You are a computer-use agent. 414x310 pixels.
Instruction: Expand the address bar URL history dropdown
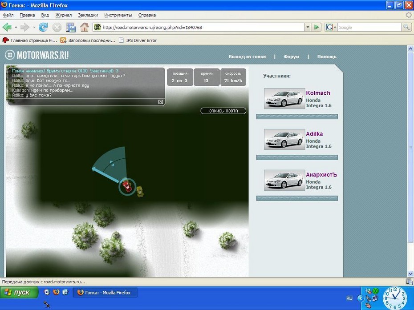click(308, 27)
